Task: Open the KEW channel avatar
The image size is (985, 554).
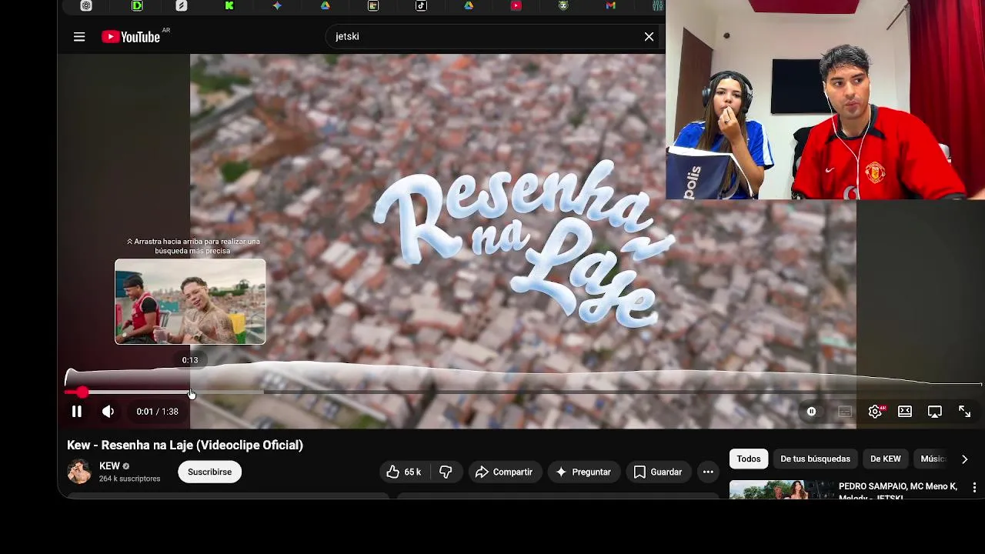Action: point(79,472)
